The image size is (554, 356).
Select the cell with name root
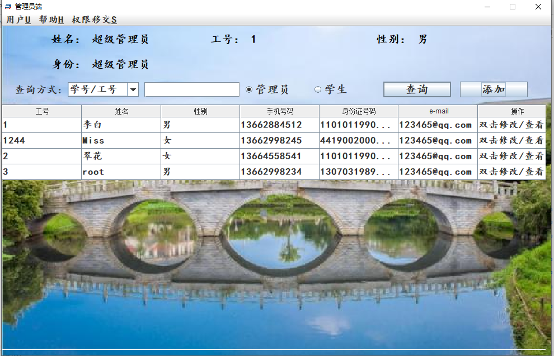[x=121, y=172]
